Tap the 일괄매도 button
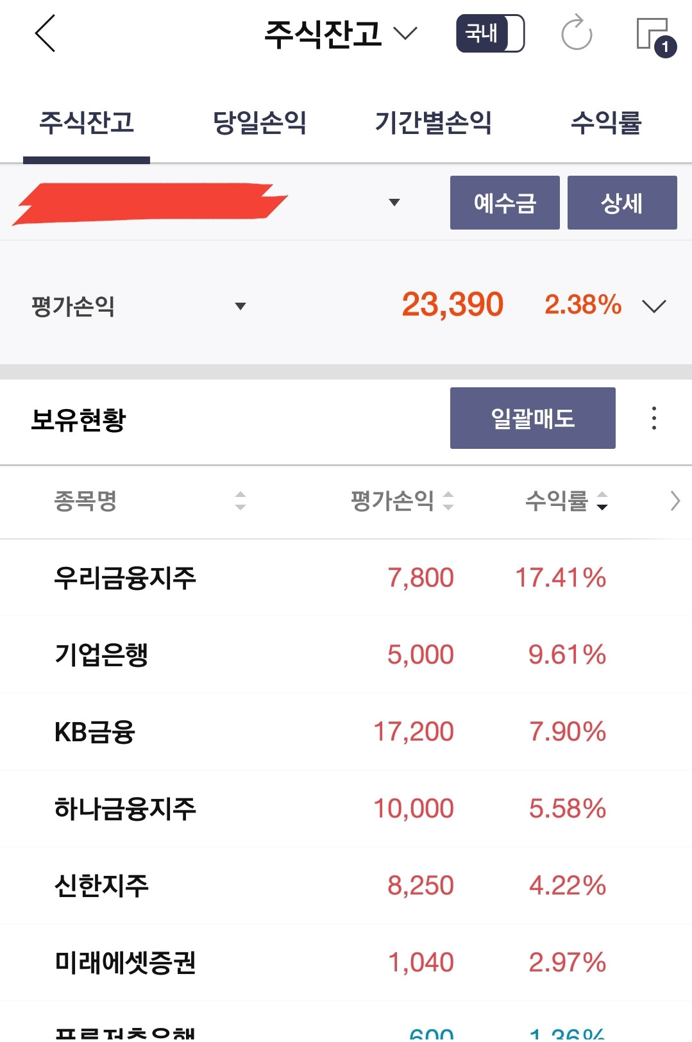 (x=533, y=418)
